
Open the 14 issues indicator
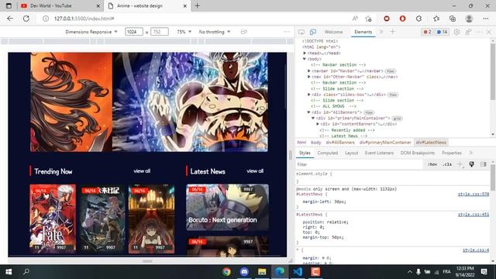[442, 32]
